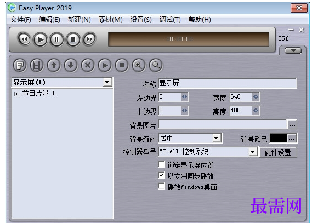
Task: Click the 高度 480 field
Action: click(241, 111)
